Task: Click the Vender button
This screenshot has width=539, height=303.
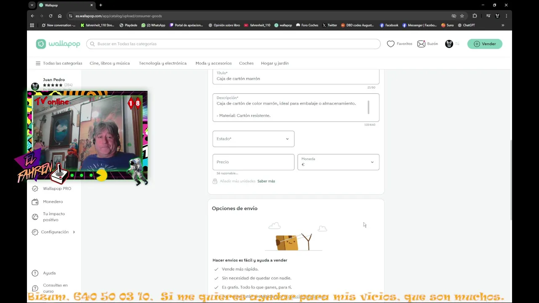Action: click(x=485, y=44)
